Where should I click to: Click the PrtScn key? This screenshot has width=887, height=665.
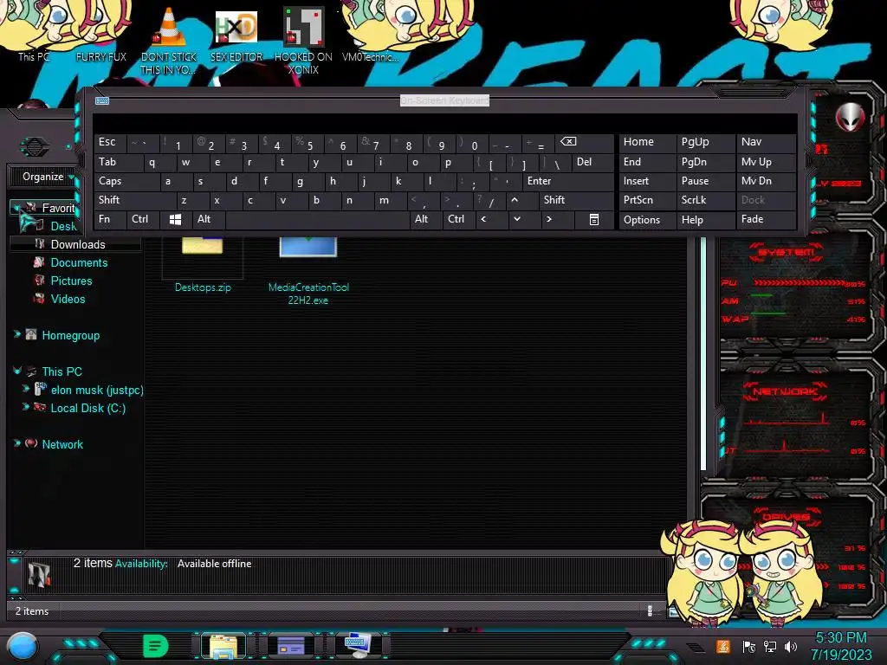click(647, 200)
